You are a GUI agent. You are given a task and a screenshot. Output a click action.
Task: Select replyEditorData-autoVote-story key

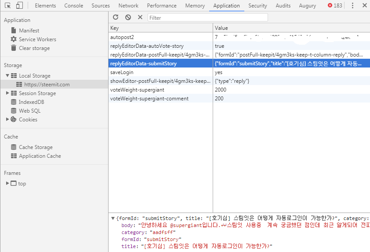pyautogui.click(x=161, y=46)
